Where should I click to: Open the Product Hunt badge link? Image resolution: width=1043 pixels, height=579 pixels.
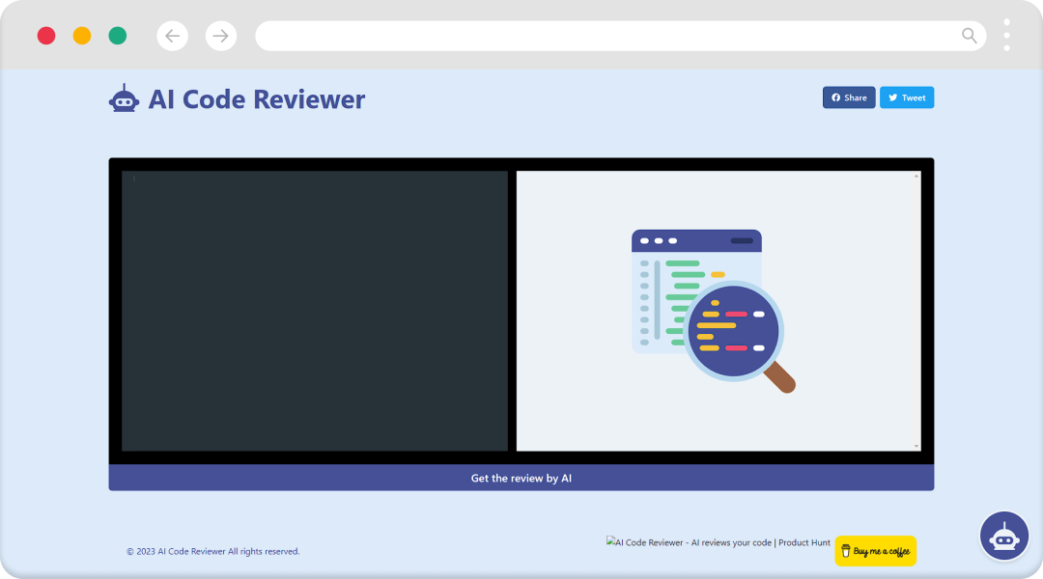pyautogui.click(x=719, y=542)
